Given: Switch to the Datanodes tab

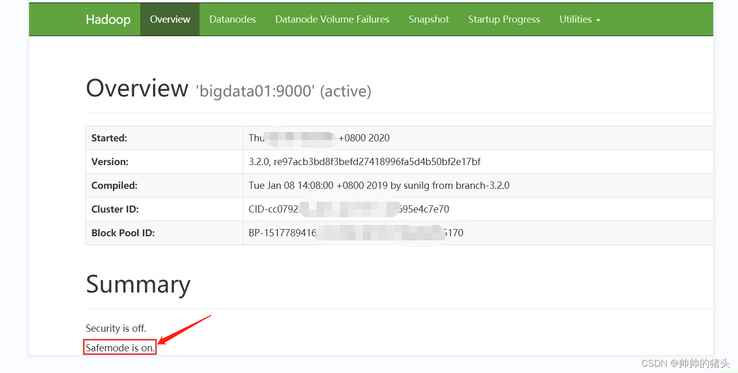Looking at the screenshot, I should pos(233,19).
